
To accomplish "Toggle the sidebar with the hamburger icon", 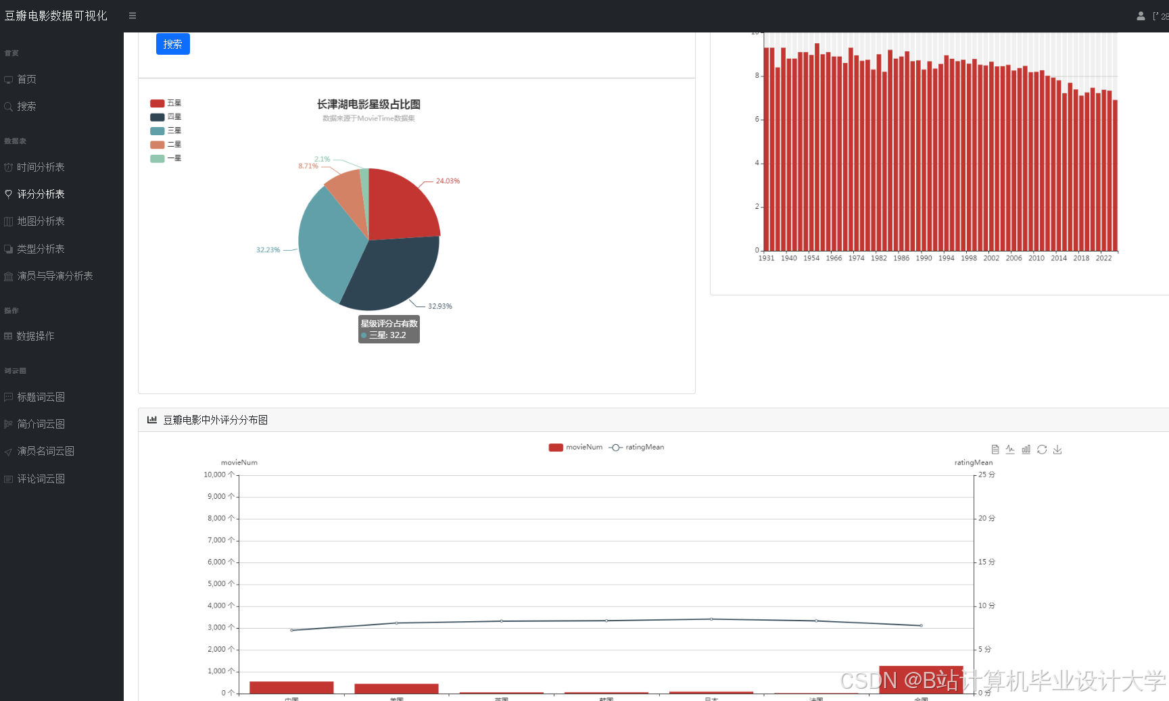I will point(133,16).
